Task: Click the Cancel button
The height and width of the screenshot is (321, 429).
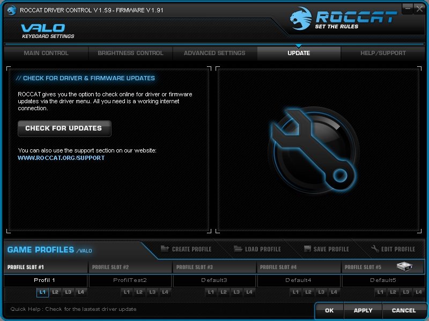Action: 404,310
